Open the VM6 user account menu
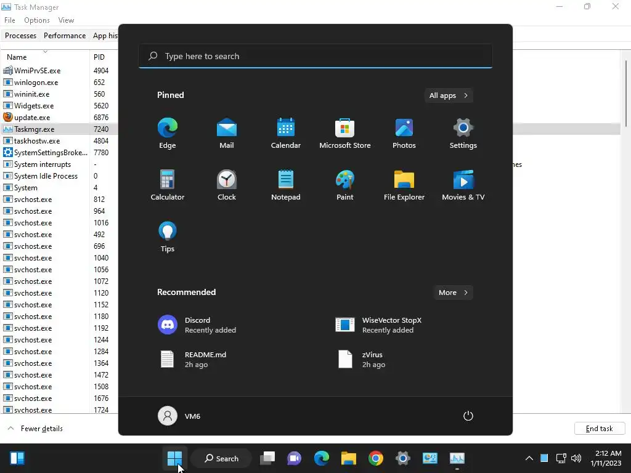Image resolution: width=631 pixels, height=473 pixels. (x=179, y=416)
